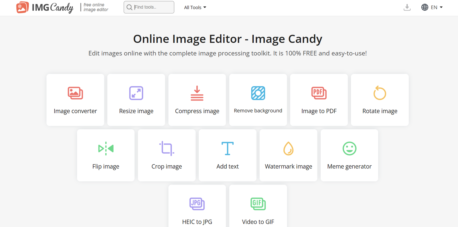
Task: Open the Video to GIF icon
Action: point(258,204)
